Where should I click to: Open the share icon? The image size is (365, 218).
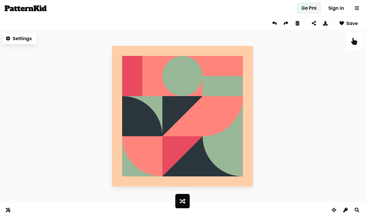point(314,23)
